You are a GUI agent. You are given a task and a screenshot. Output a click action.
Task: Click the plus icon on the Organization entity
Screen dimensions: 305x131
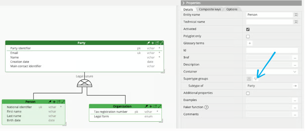pyautogui.click(x=151, y=106)
